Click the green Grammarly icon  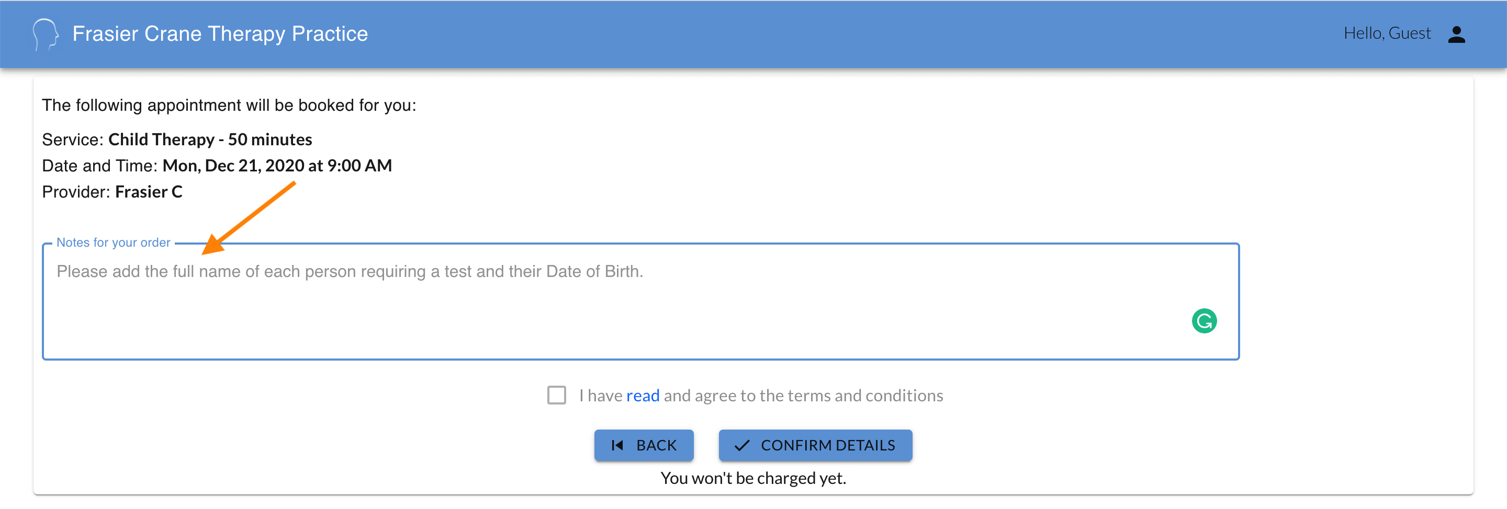click(1204, 321)
